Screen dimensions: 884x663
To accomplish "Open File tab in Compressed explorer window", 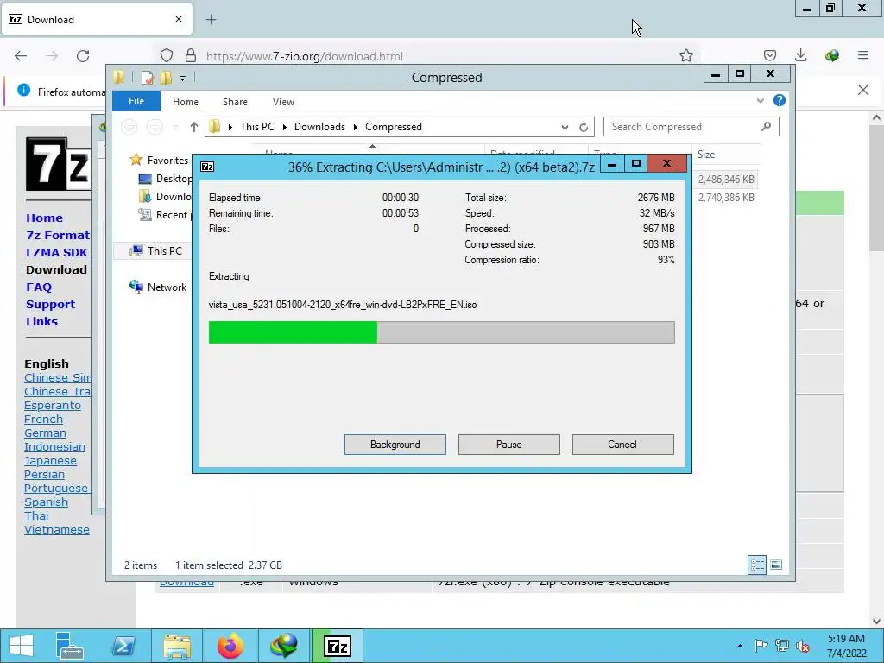I will [136, 102].
